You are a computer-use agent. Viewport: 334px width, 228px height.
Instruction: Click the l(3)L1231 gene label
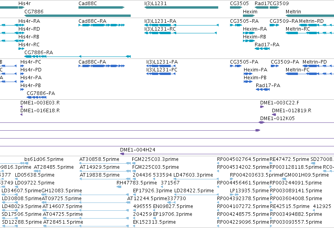(x=155, y=4)
